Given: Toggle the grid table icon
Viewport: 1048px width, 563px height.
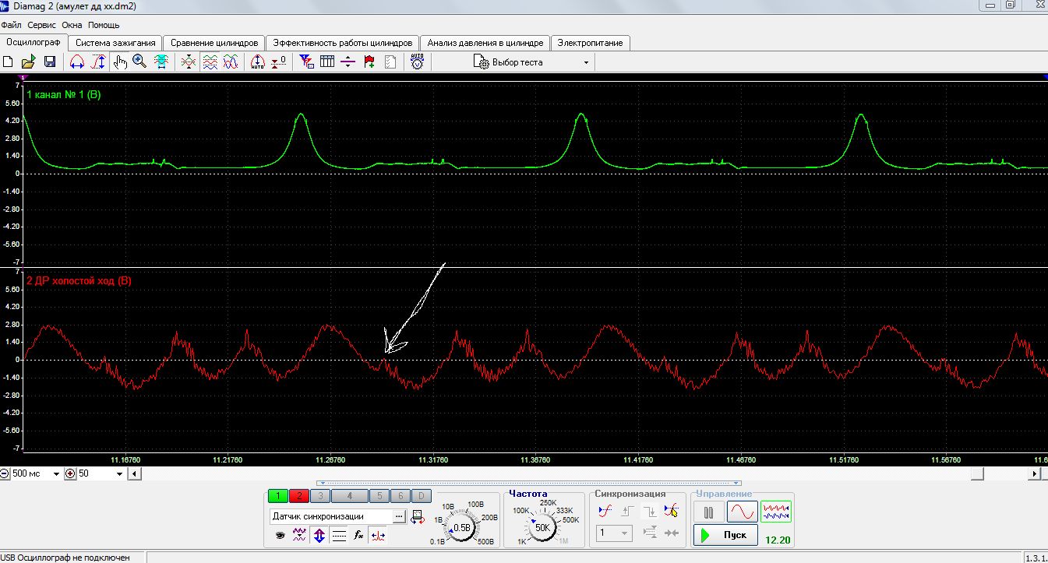Looking at the screenshot, I should click(x=327, y=62).
